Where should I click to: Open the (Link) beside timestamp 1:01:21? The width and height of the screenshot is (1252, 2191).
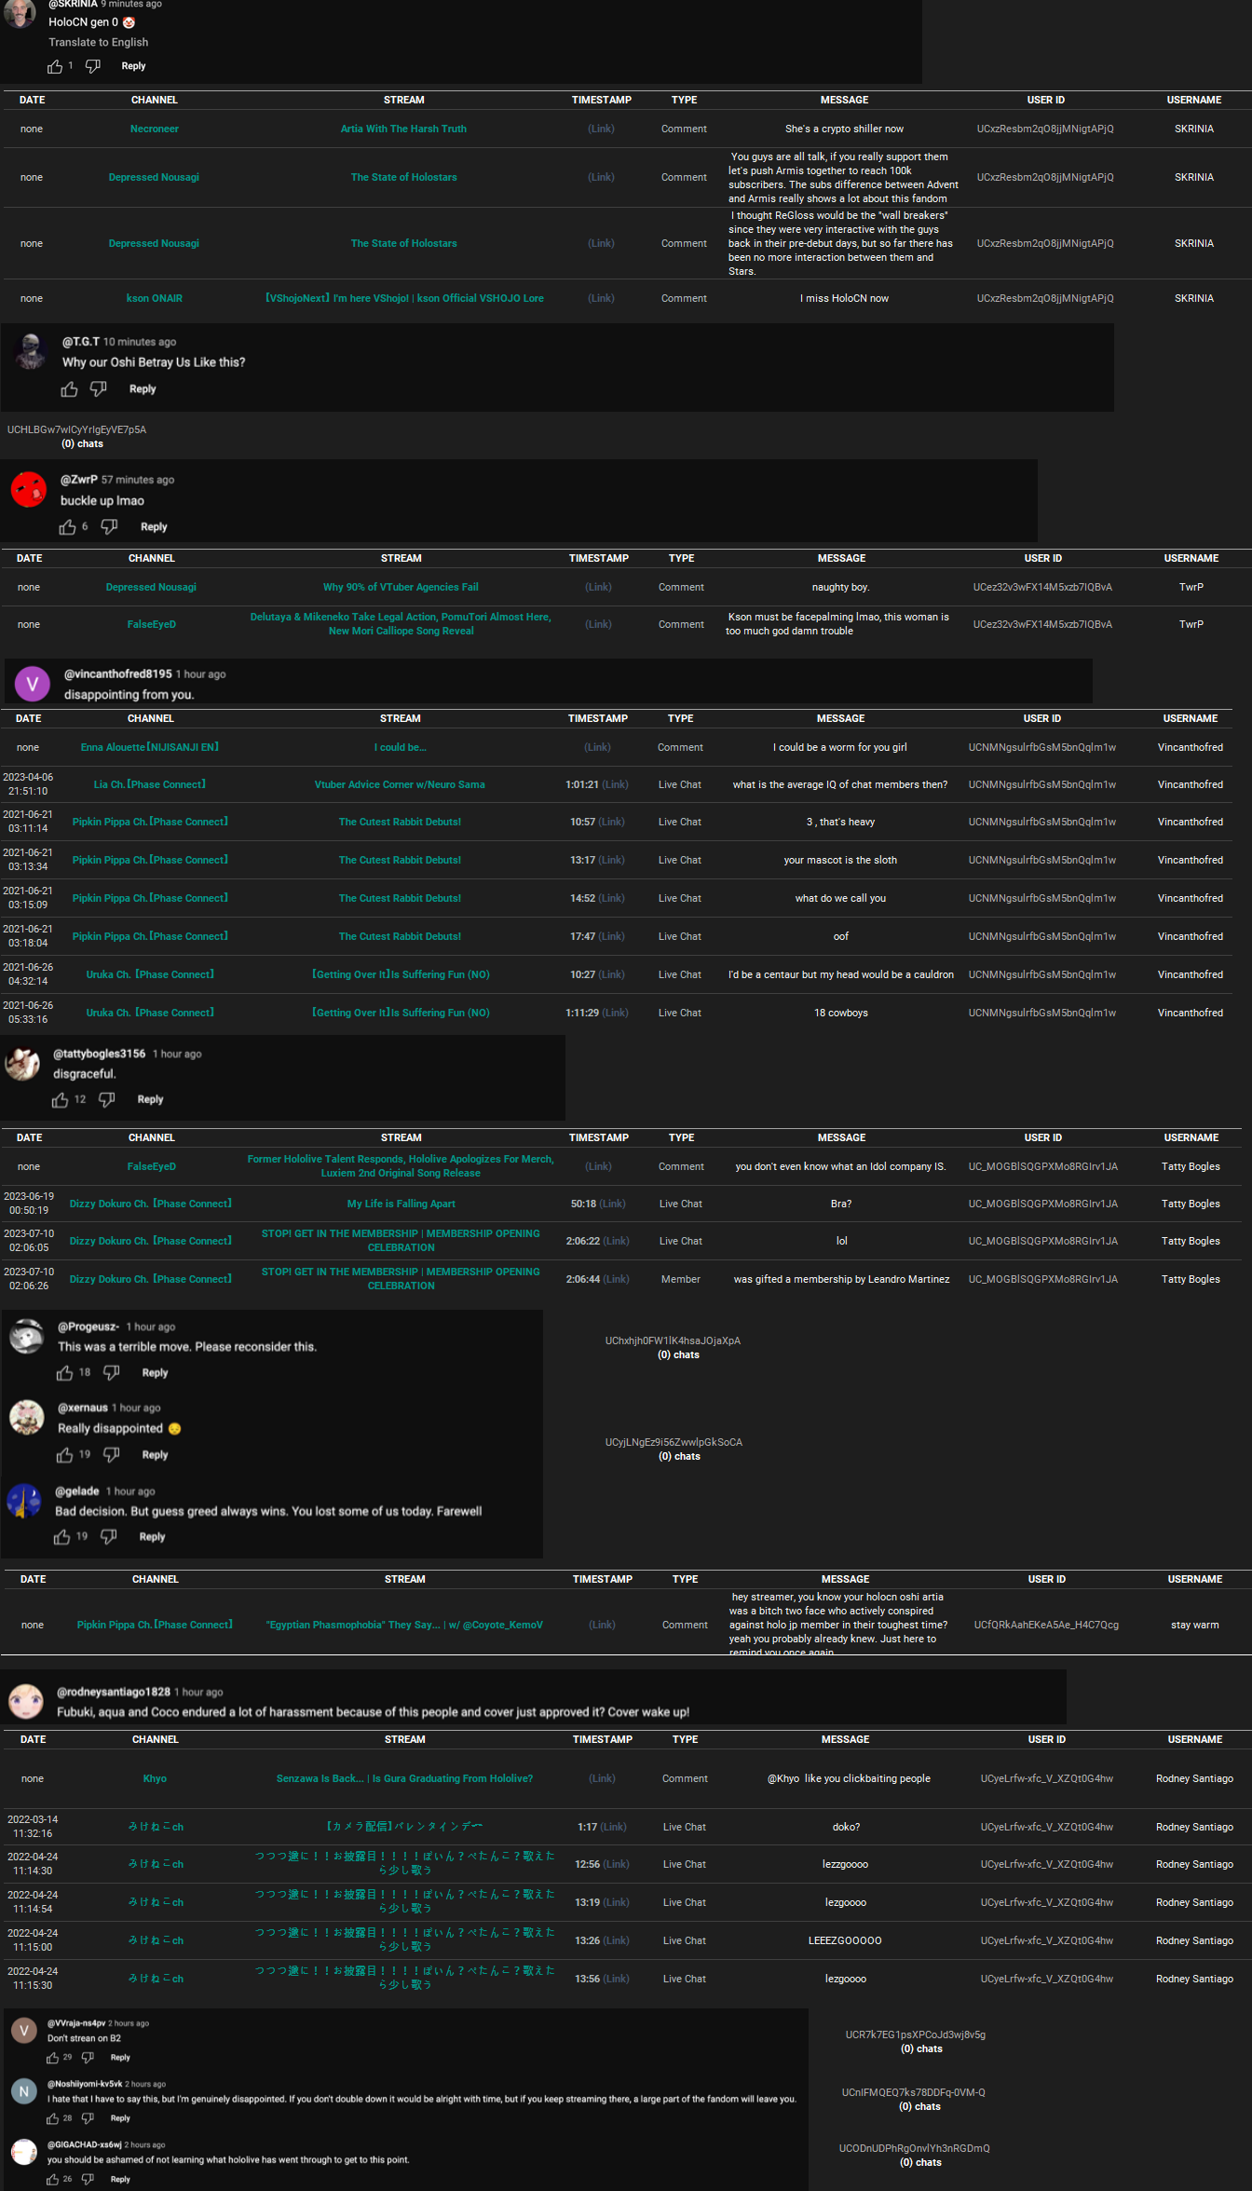[x=615, y=785]
